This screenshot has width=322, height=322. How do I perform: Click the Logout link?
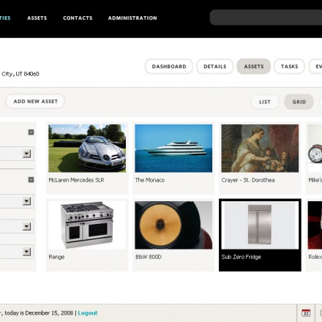point(88,313)
